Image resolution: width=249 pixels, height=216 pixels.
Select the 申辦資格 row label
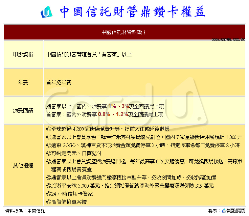[x=23, y=54]
